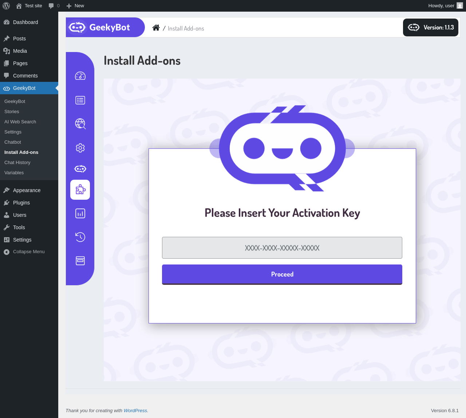Open the chatbot robot icon in purple sidebar

(x=80, y=168)
